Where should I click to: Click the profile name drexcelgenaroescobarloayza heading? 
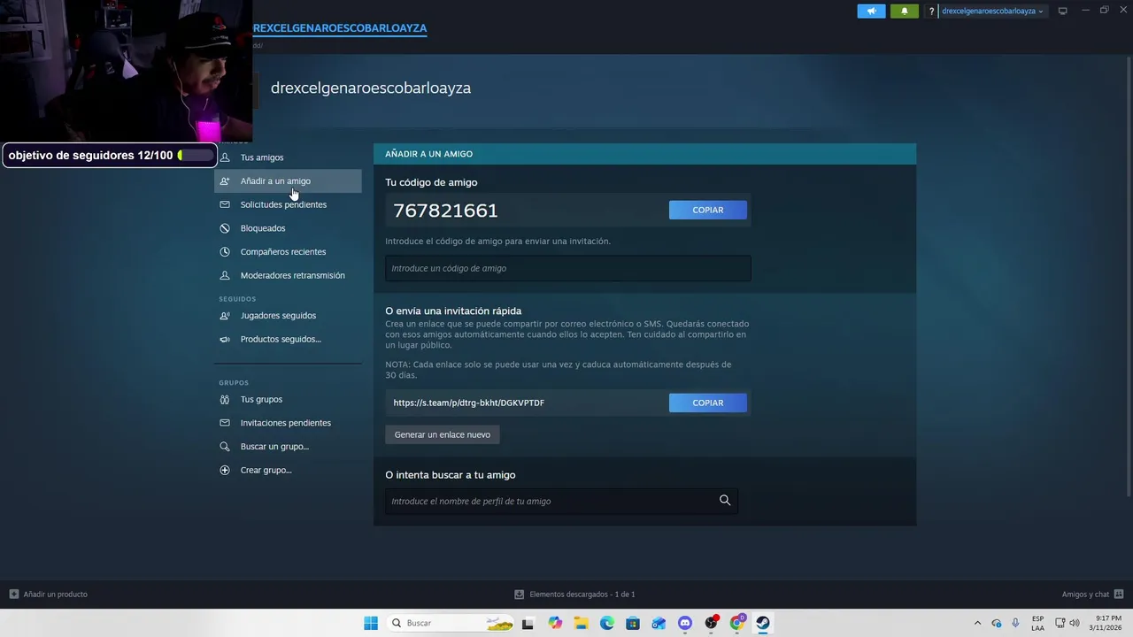pyautogui.click(x=371, y=88)
